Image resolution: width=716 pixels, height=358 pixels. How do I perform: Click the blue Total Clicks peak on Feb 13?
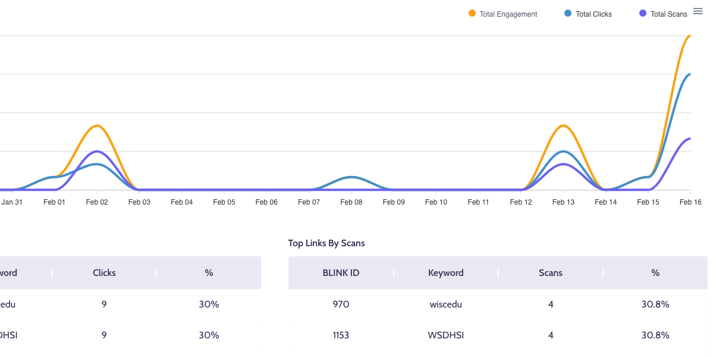click(x=563, y=152)
